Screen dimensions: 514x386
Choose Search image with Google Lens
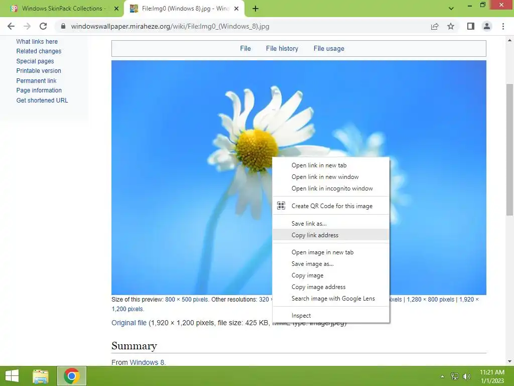[x=331, y=299]
